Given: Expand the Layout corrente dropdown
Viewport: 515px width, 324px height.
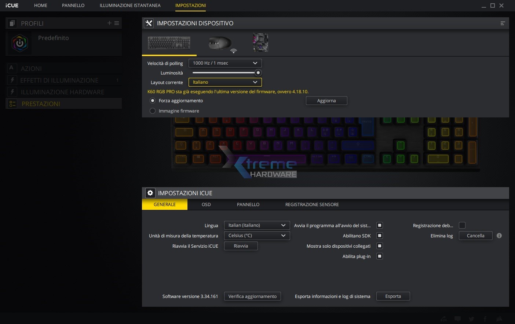Looking at the screenshot, I should tap(225, 82).
